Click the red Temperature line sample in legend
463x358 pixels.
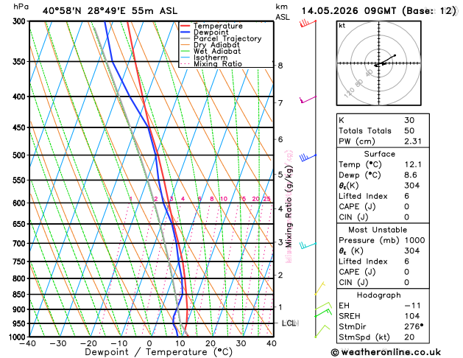185,26
